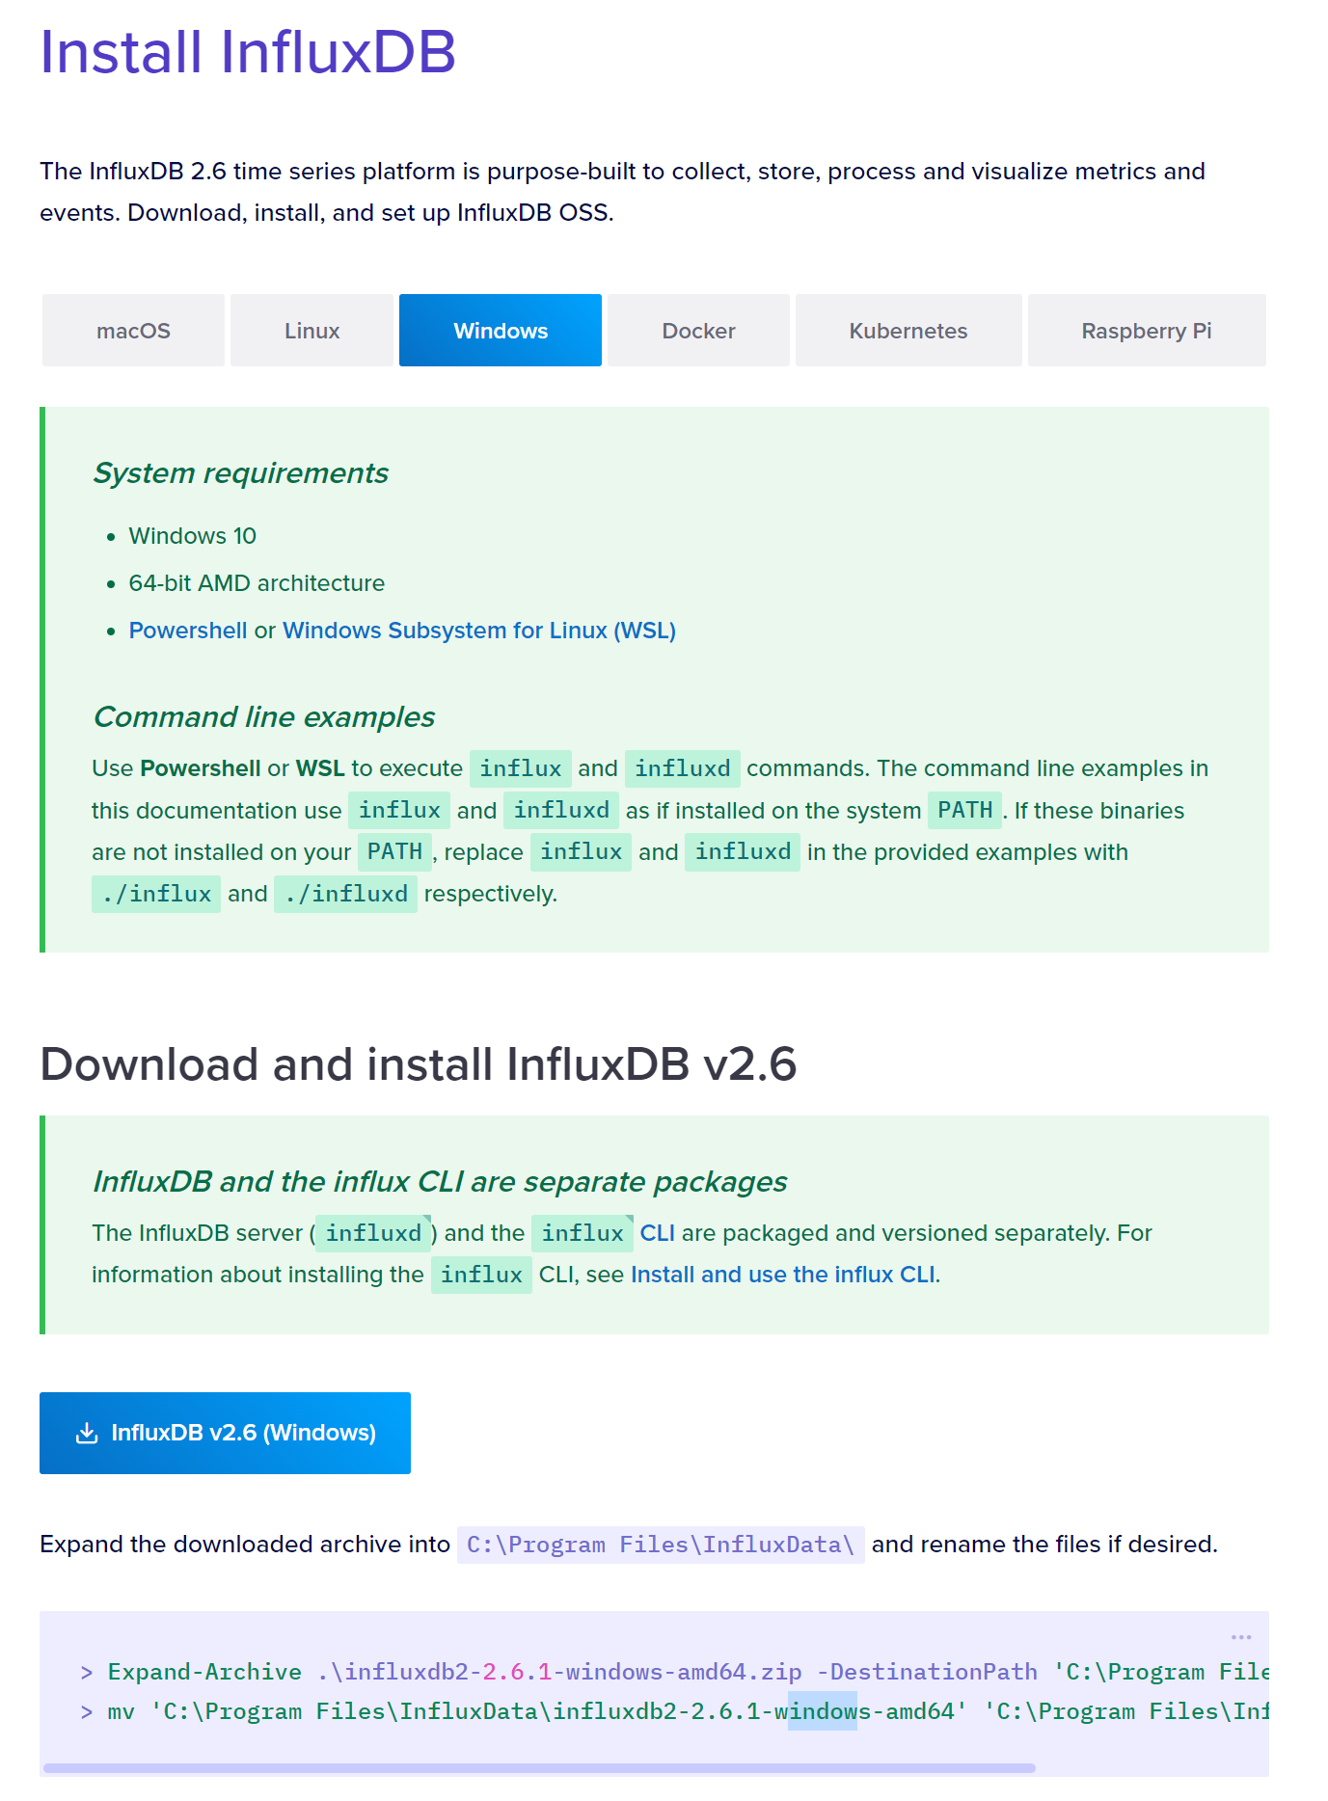Image resolution: width=1328 pixels, height=1801 pixels.
Task: Click the ./influx inline code
Action: point(156,894)
